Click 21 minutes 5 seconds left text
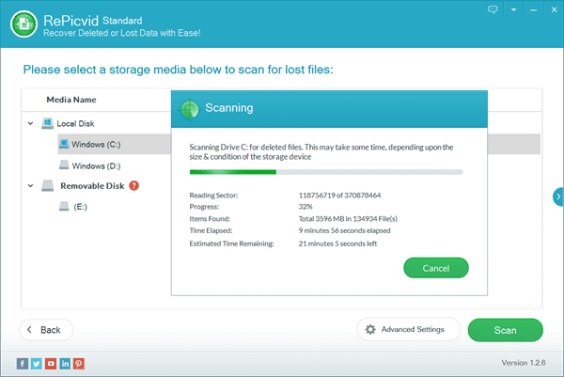The height and width of the screenshot is (377, 564). tap(337, 243)
